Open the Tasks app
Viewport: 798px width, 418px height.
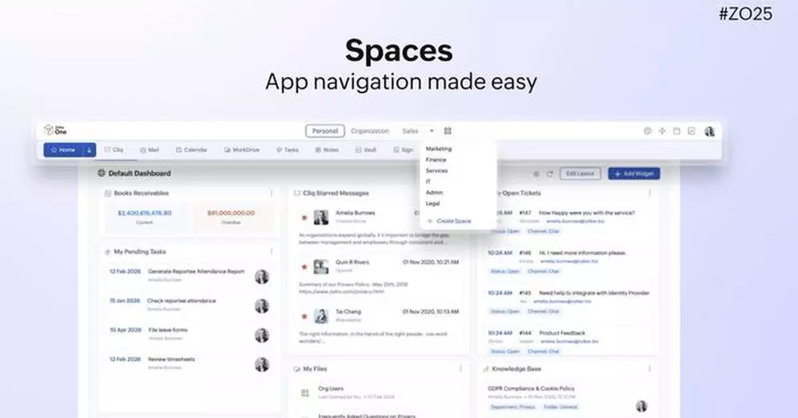coord(287,150)
